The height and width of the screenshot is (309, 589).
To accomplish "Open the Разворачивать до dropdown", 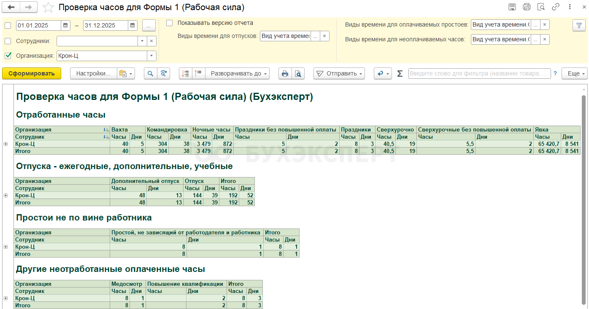I will point(239,74).
